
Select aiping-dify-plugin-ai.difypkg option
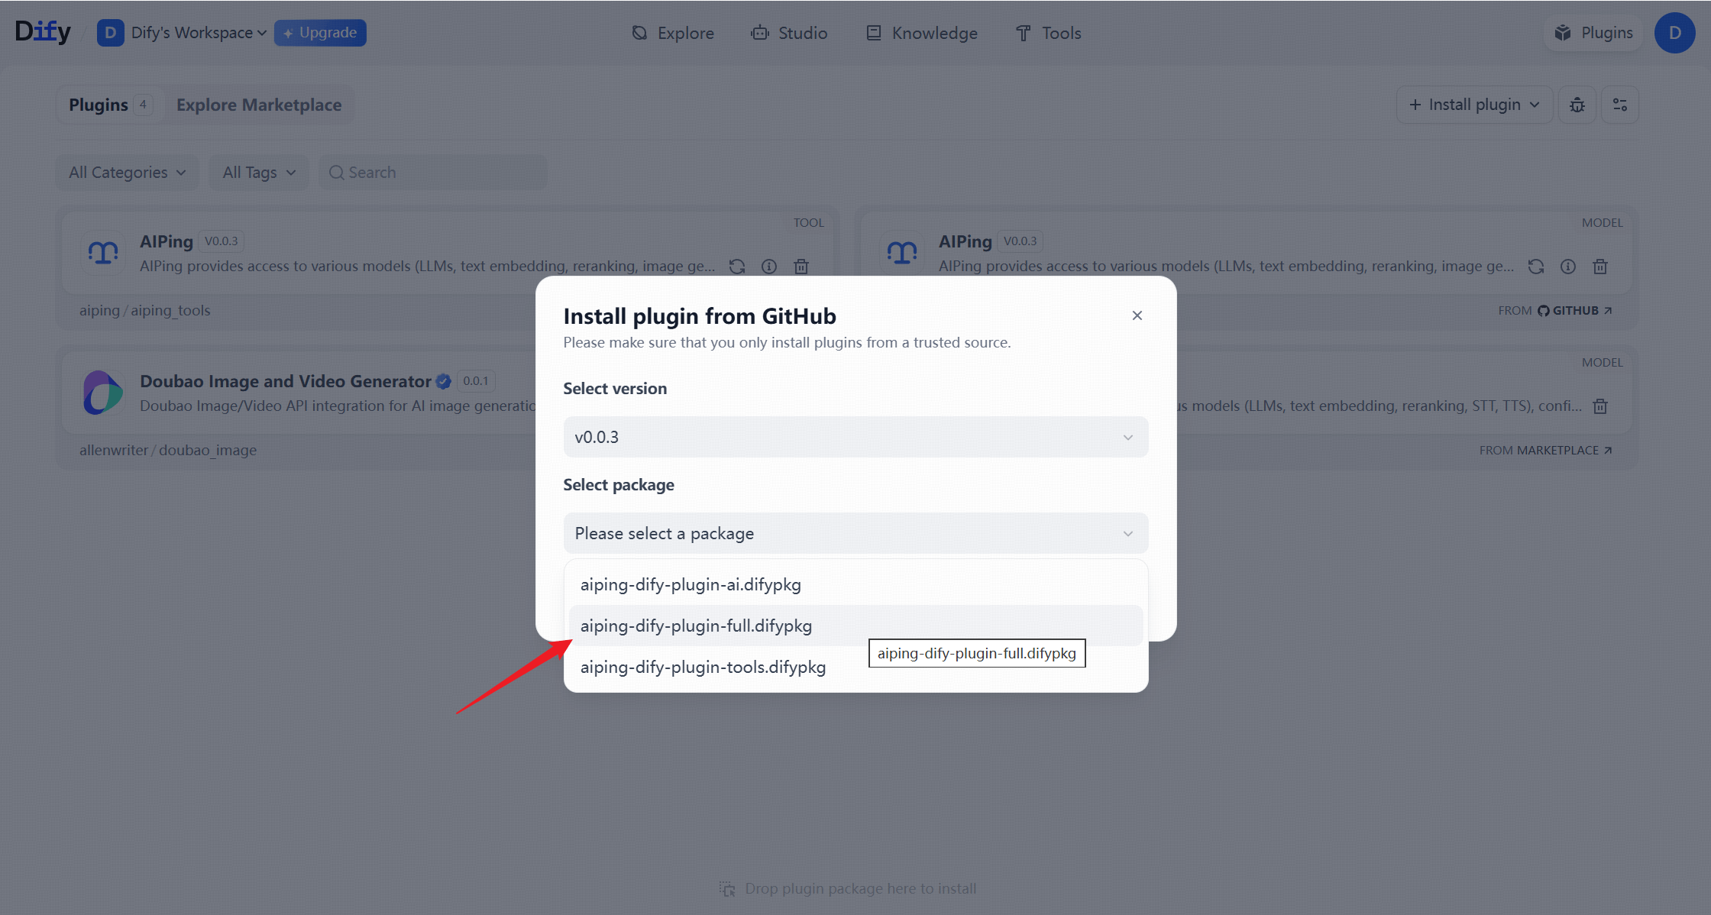pos(691,584)
